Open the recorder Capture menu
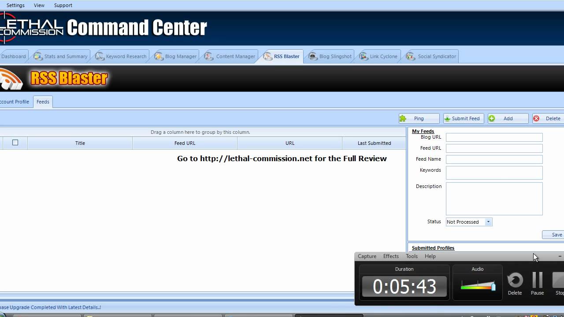Image resolution: width=564 pixels, height=317 pixels. pyautogui.click(x=367, y=256)
